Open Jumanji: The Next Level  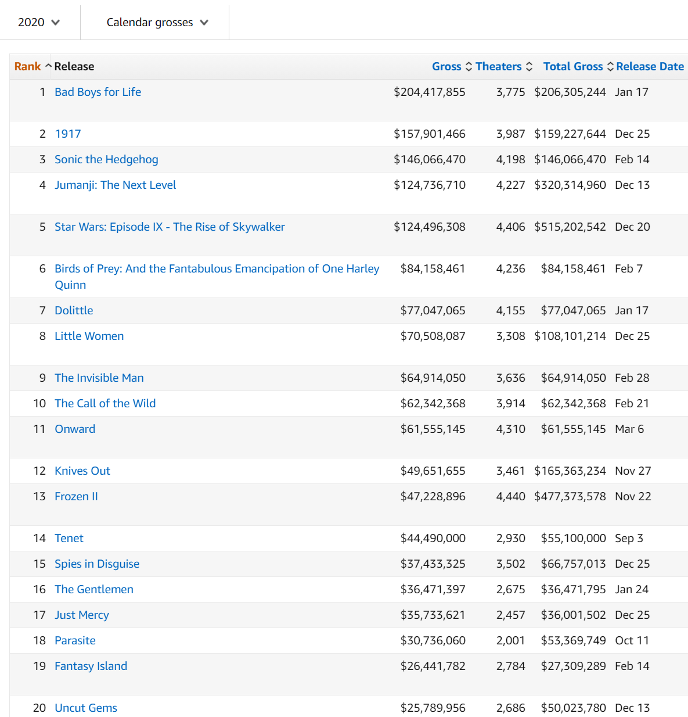point(115,185)
